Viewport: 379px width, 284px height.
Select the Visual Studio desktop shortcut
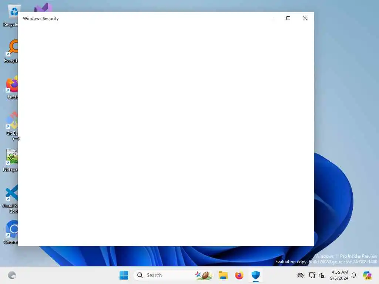(43, 8)
